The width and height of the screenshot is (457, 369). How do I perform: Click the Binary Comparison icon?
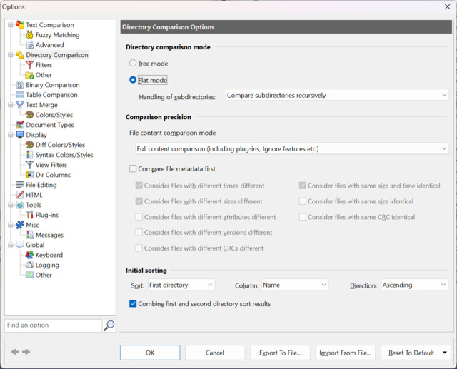(x=20, y=85)
